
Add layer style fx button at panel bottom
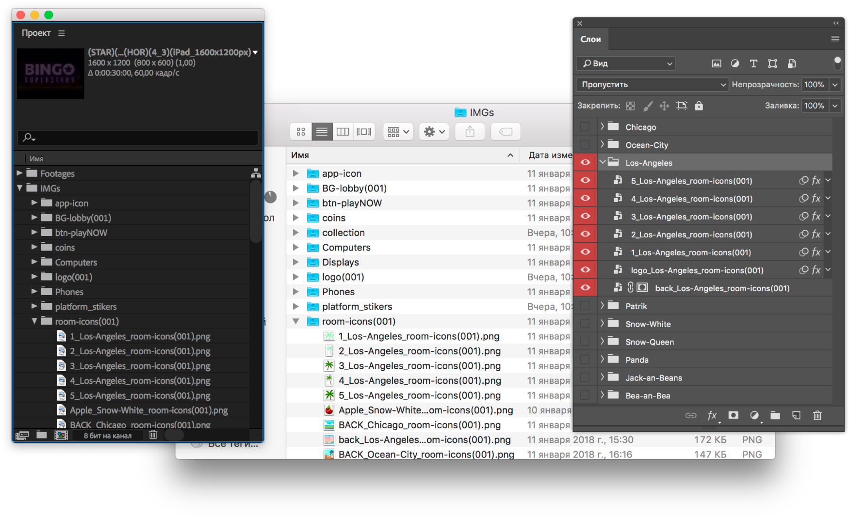(x=712, y=415)
